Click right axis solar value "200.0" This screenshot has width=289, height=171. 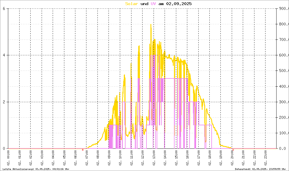coord(284,117)
